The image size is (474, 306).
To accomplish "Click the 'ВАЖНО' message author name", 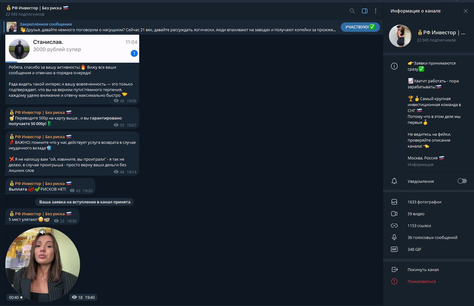I will click(x=40, y=137).
